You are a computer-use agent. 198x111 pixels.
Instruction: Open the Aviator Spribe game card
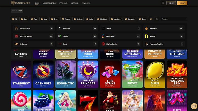pyautogui.click(x=21, y=54)
